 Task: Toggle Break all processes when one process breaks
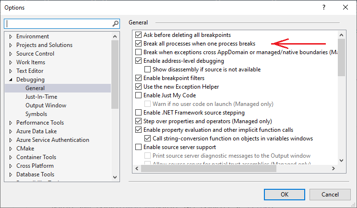pyautogui.click(x=139, y=44)
